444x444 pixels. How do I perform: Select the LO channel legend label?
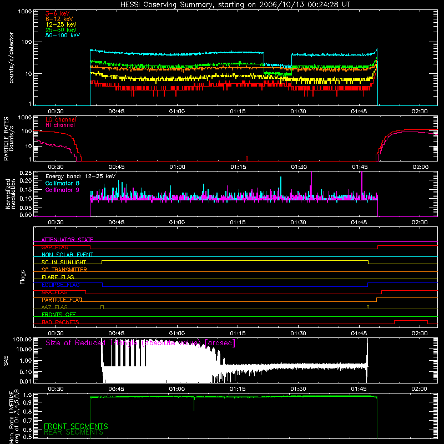point(61,119)
